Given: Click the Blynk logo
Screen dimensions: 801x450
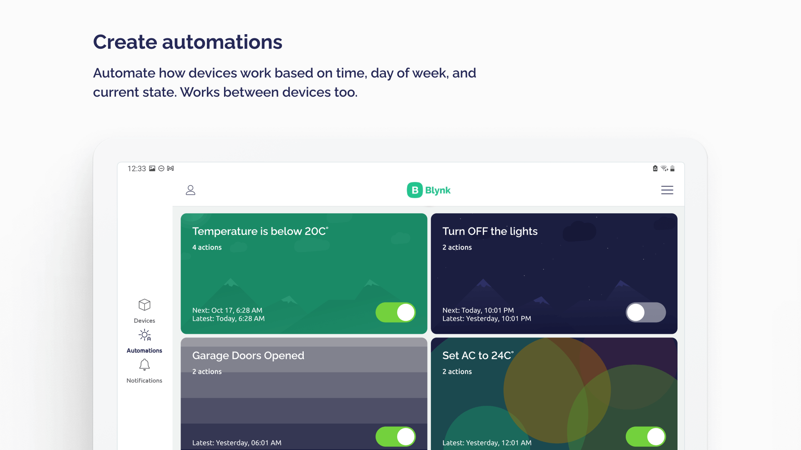Looking at the screenshot, I should (x=428, y=190).
